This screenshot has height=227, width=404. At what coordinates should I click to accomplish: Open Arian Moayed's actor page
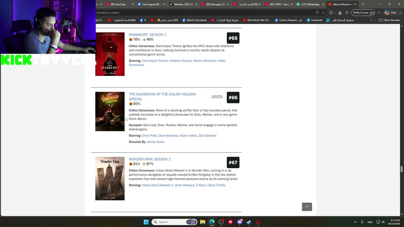(184, 185)
